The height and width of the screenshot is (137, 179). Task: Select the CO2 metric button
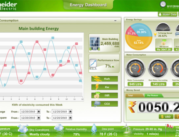pyautogui.click(x=105, y=104)
